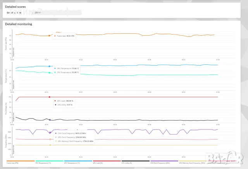This screenshot has width=248, height=169.
Task: Toggle the GPU Temperature (°C) legend series
Action: click(x=78, y=162)
